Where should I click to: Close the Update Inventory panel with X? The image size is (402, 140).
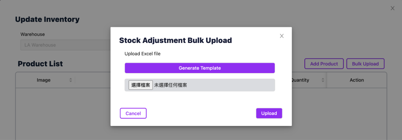tap(392, 8)
